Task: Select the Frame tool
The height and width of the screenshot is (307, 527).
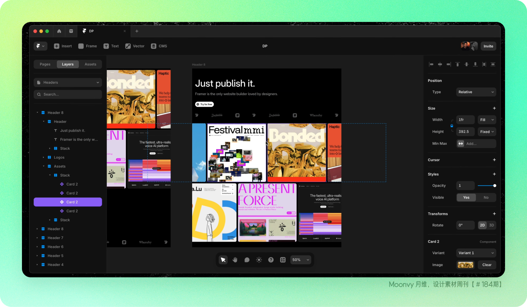Action: coord(87,46)
